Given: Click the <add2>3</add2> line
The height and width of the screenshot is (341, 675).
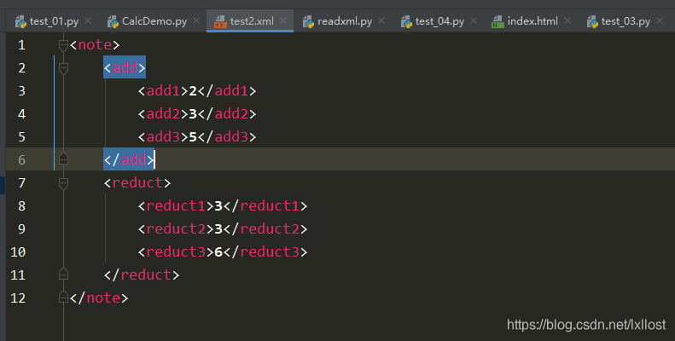Looking at the screenshot, I should pyautogui.click(x=197, y=113).
